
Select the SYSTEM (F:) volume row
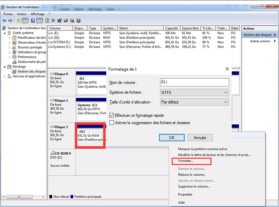pos(144,42)
